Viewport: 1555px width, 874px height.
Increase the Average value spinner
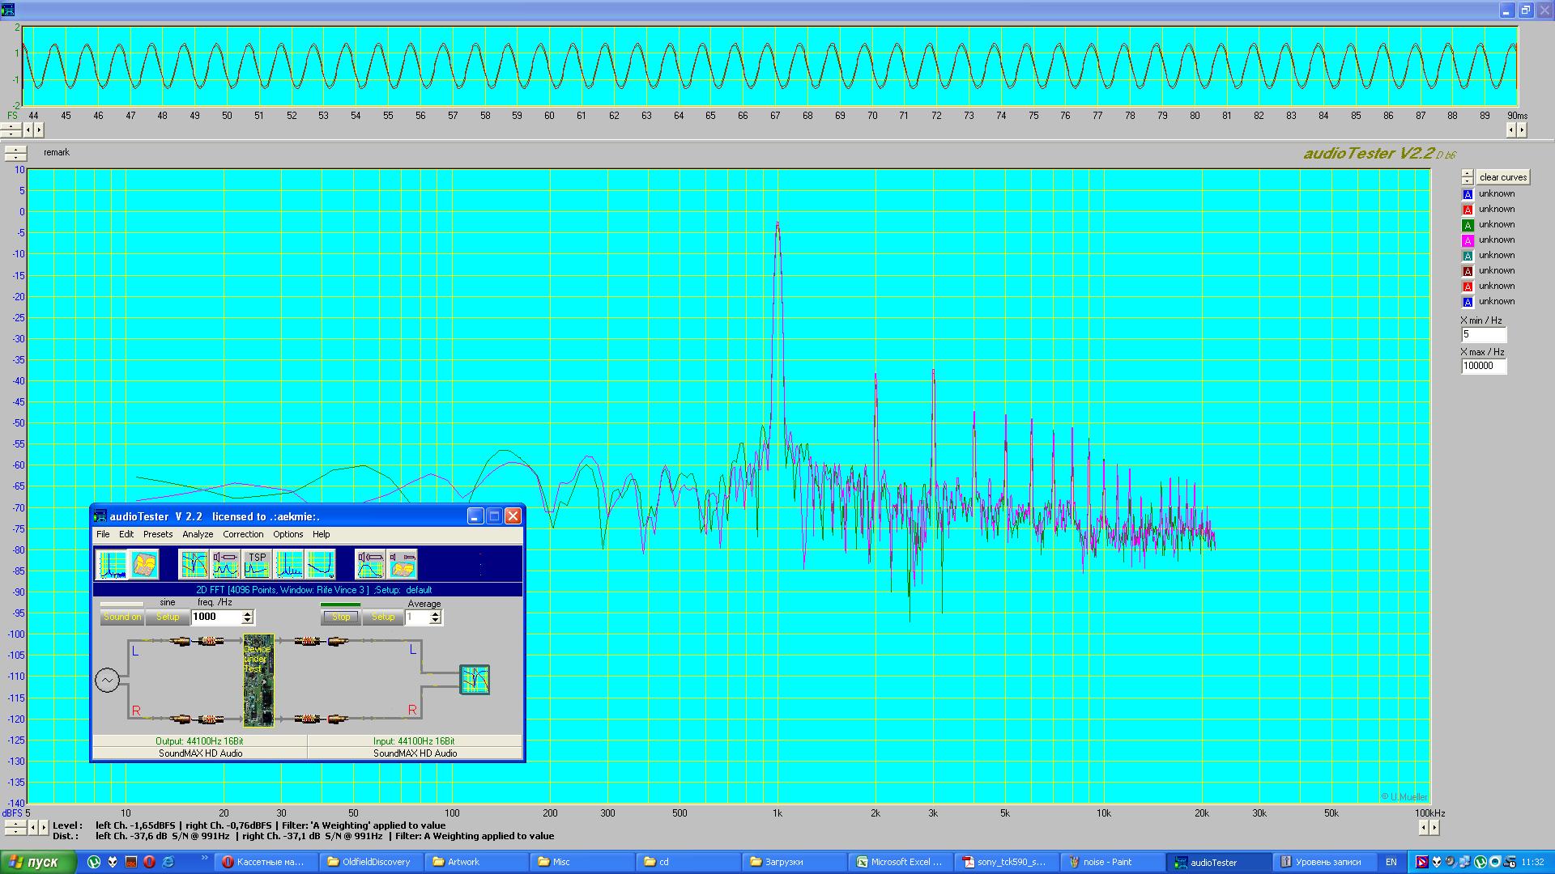click(435, 613)
